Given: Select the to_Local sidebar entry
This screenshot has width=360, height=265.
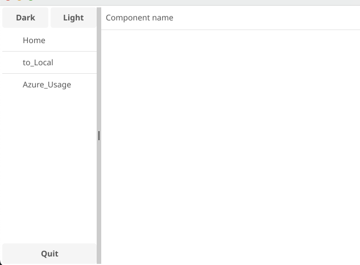Looking at the screenshot, I should tap(49, 62).
